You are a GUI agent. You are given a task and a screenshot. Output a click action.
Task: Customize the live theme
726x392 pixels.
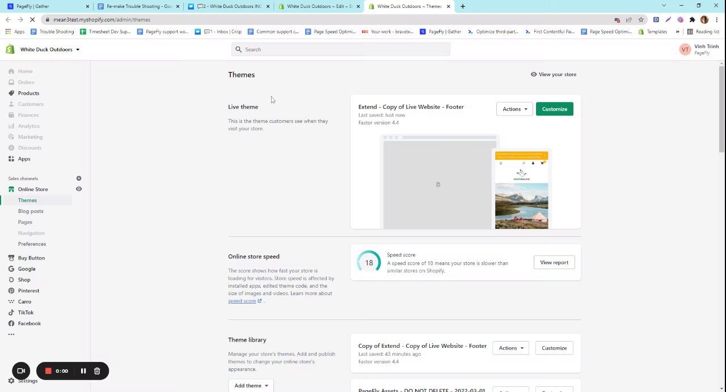tap(554, 109)
